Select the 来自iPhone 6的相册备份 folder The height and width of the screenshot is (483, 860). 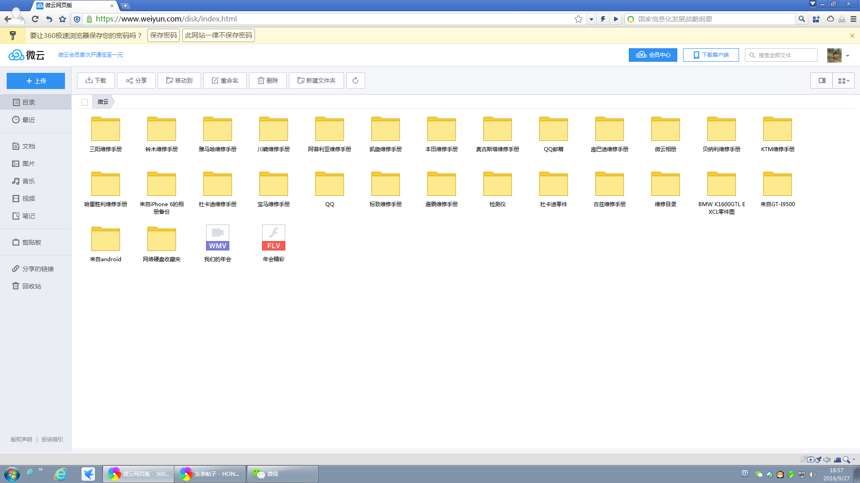pyautogui.click(x=162, y=192)
